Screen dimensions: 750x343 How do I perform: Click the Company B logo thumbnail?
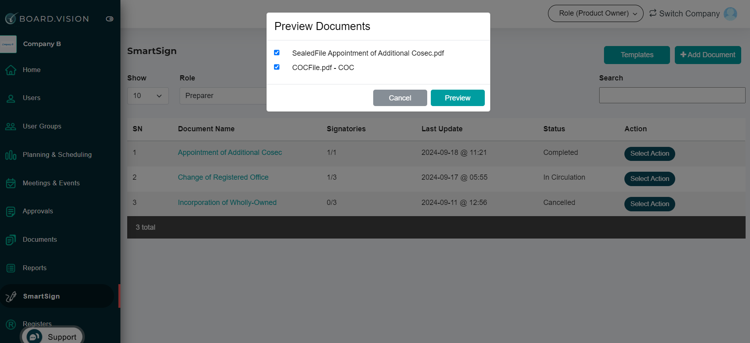pyautogui.click(x=8, y=44)
